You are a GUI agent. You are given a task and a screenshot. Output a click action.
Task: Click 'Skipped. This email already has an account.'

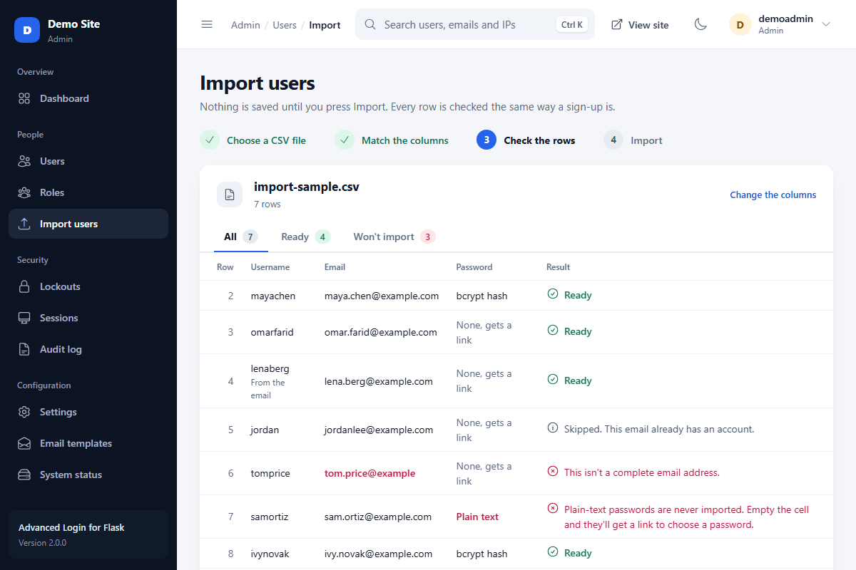pyautogui.click(x=659, y=429)
